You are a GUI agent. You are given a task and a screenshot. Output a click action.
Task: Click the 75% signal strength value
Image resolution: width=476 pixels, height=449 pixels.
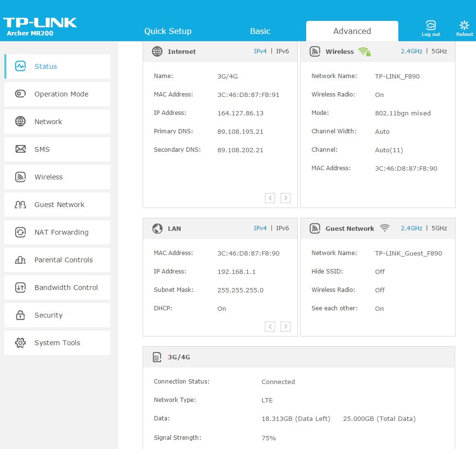[x=269, y=438]
